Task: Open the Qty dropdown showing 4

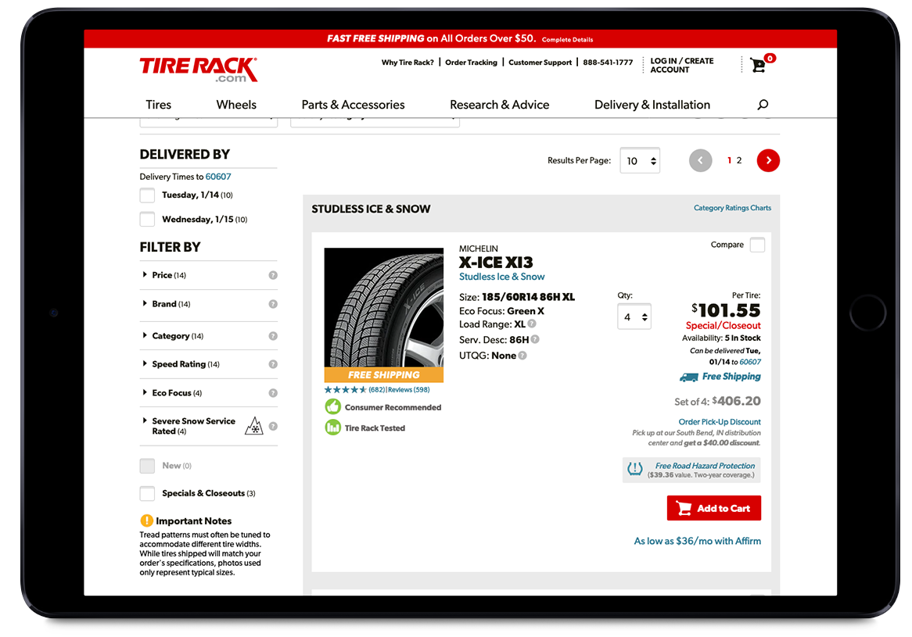Action: (x=634, y=317)
